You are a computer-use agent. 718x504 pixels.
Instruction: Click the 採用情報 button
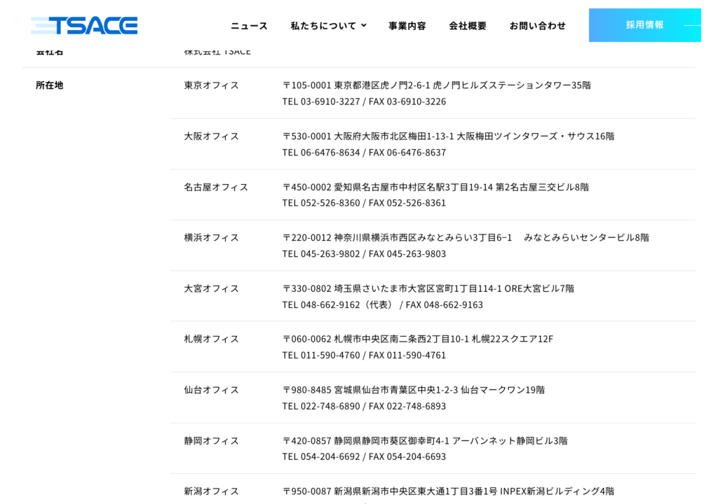tap(645, 25)
